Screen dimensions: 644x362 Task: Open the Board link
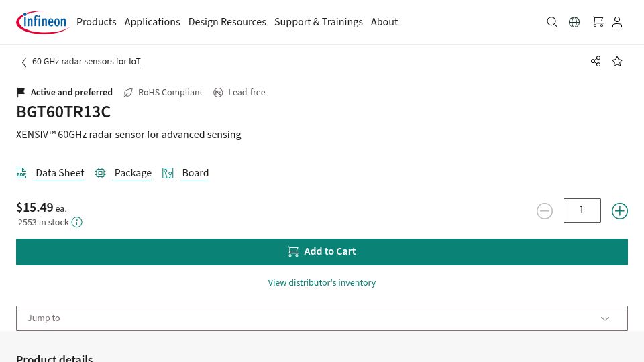(195, 173)
